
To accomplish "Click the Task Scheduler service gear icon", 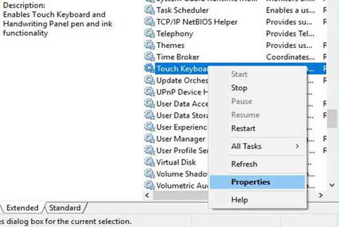I will pos(150,10).
